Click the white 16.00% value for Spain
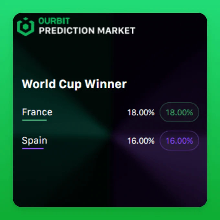The width and height of the screenshot is (220, 220). (x=141, y=141)
